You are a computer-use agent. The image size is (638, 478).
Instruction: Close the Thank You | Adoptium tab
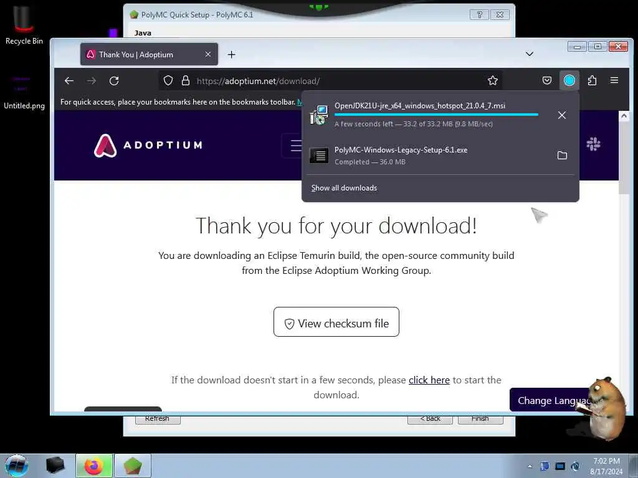(208, 54)
